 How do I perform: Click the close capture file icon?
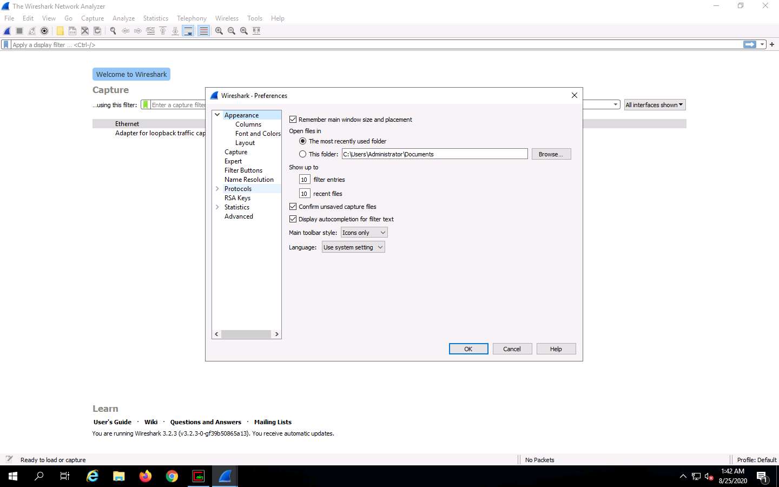coord(85,31)
